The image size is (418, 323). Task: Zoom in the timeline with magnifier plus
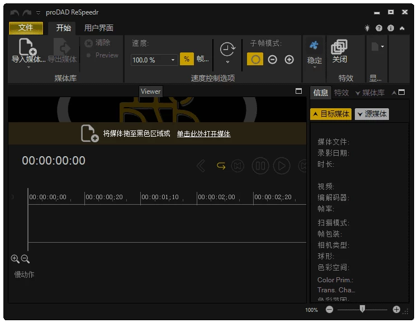point(15,259)
